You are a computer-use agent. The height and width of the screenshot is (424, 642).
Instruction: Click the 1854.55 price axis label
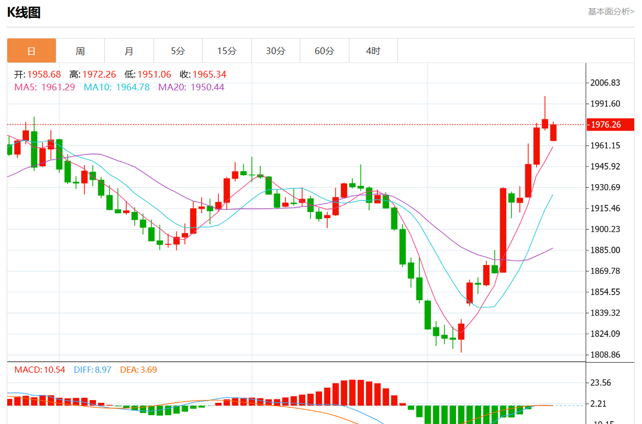point(605,292)
